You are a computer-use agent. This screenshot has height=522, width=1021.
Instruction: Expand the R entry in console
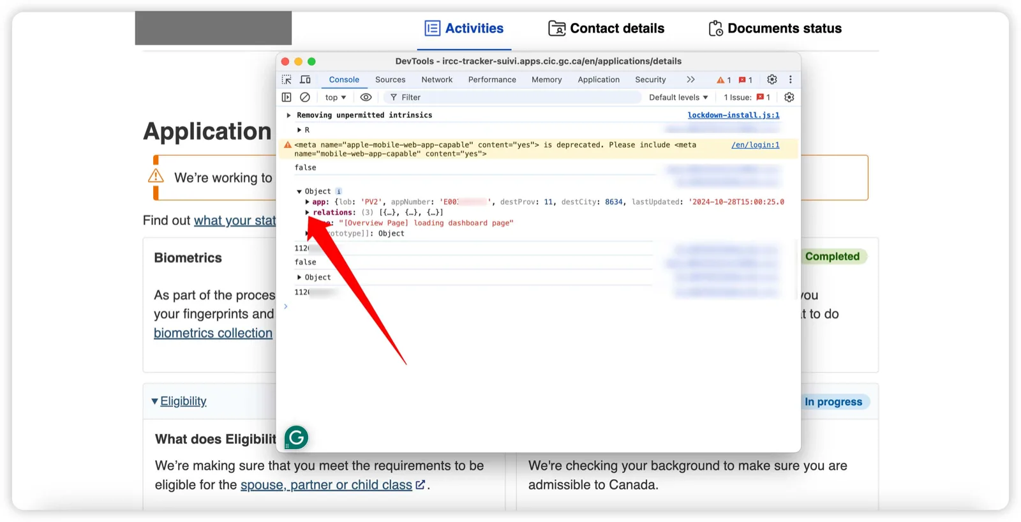299,130
